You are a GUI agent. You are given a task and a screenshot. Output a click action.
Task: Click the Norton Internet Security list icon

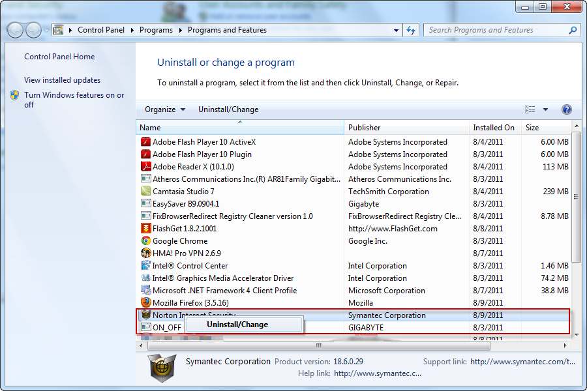click(x=145, y=315)
